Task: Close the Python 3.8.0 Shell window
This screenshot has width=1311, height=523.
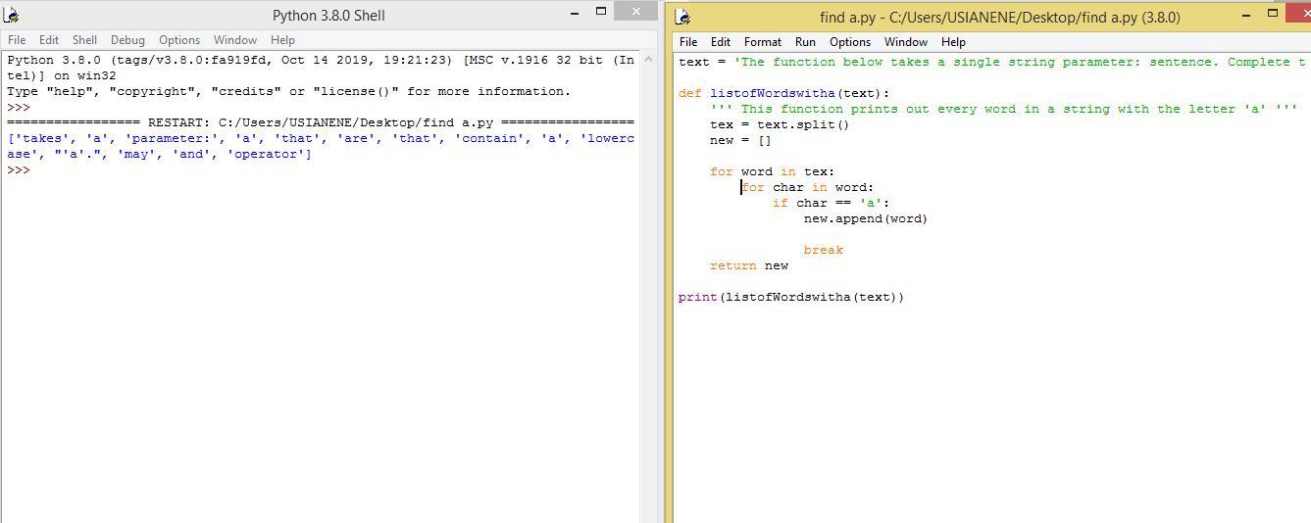Action: click(x=637, y=12)
